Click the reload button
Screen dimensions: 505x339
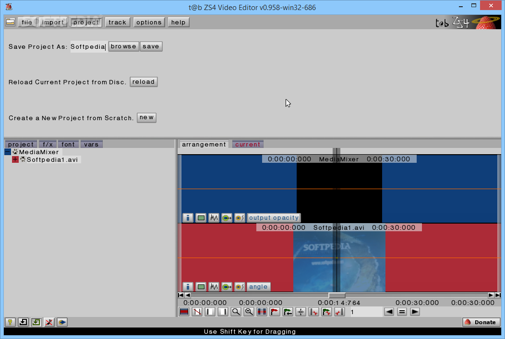tap(144, 82)
